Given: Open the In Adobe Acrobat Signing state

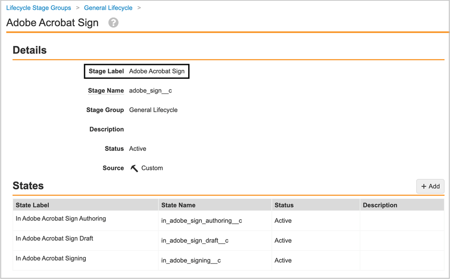Looking at the screenshot, I should pyautogui.click(x=50, y=258).
